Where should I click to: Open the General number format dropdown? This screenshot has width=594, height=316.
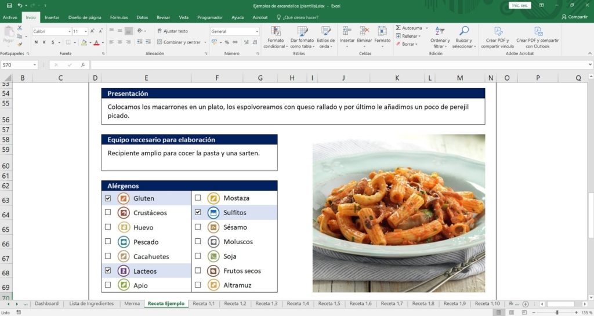[x=257, y=31]
